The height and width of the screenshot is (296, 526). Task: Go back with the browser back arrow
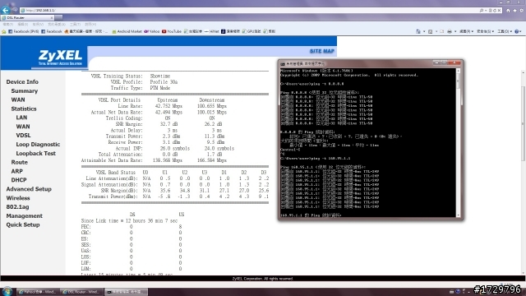coord(6,10)
